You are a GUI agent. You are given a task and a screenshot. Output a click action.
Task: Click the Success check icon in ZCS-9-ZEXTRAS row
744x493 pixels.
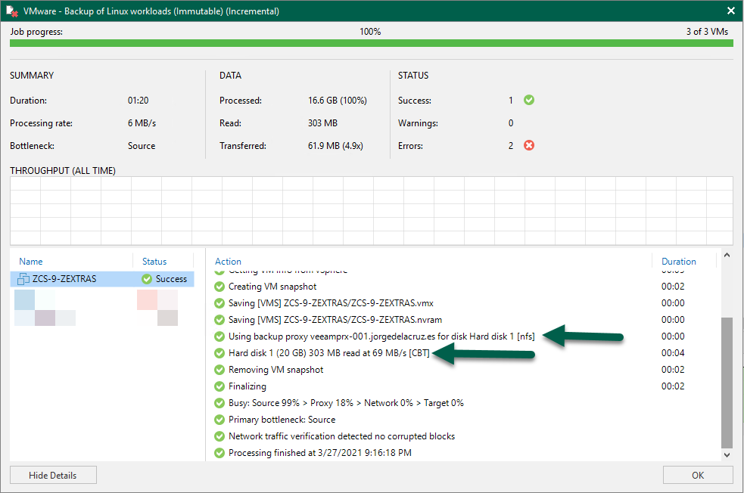click(x=147, y=279)
